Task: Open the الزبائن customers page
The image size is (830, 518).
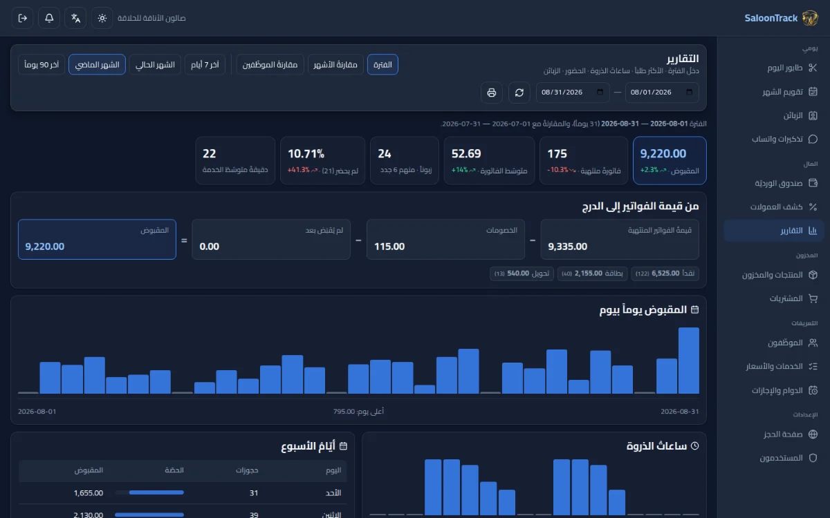Action: pyautogui.click(x=774, y=115)
